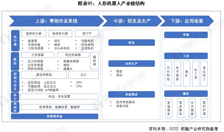Select the 食品加工 vertical box
224x132 pixels.
click(x=204, y=74)
